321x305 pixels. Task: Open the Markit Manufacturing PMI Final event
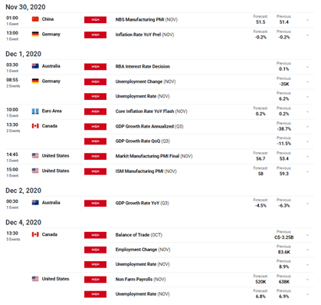tap(154, 156)
